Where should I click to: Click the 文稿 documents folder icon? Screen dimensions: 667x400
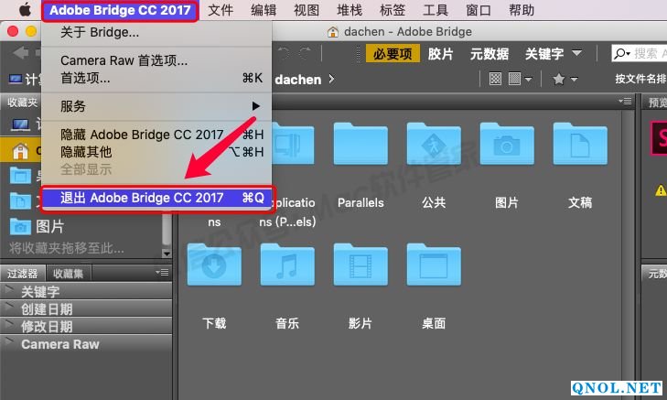[x=580, y=145]
